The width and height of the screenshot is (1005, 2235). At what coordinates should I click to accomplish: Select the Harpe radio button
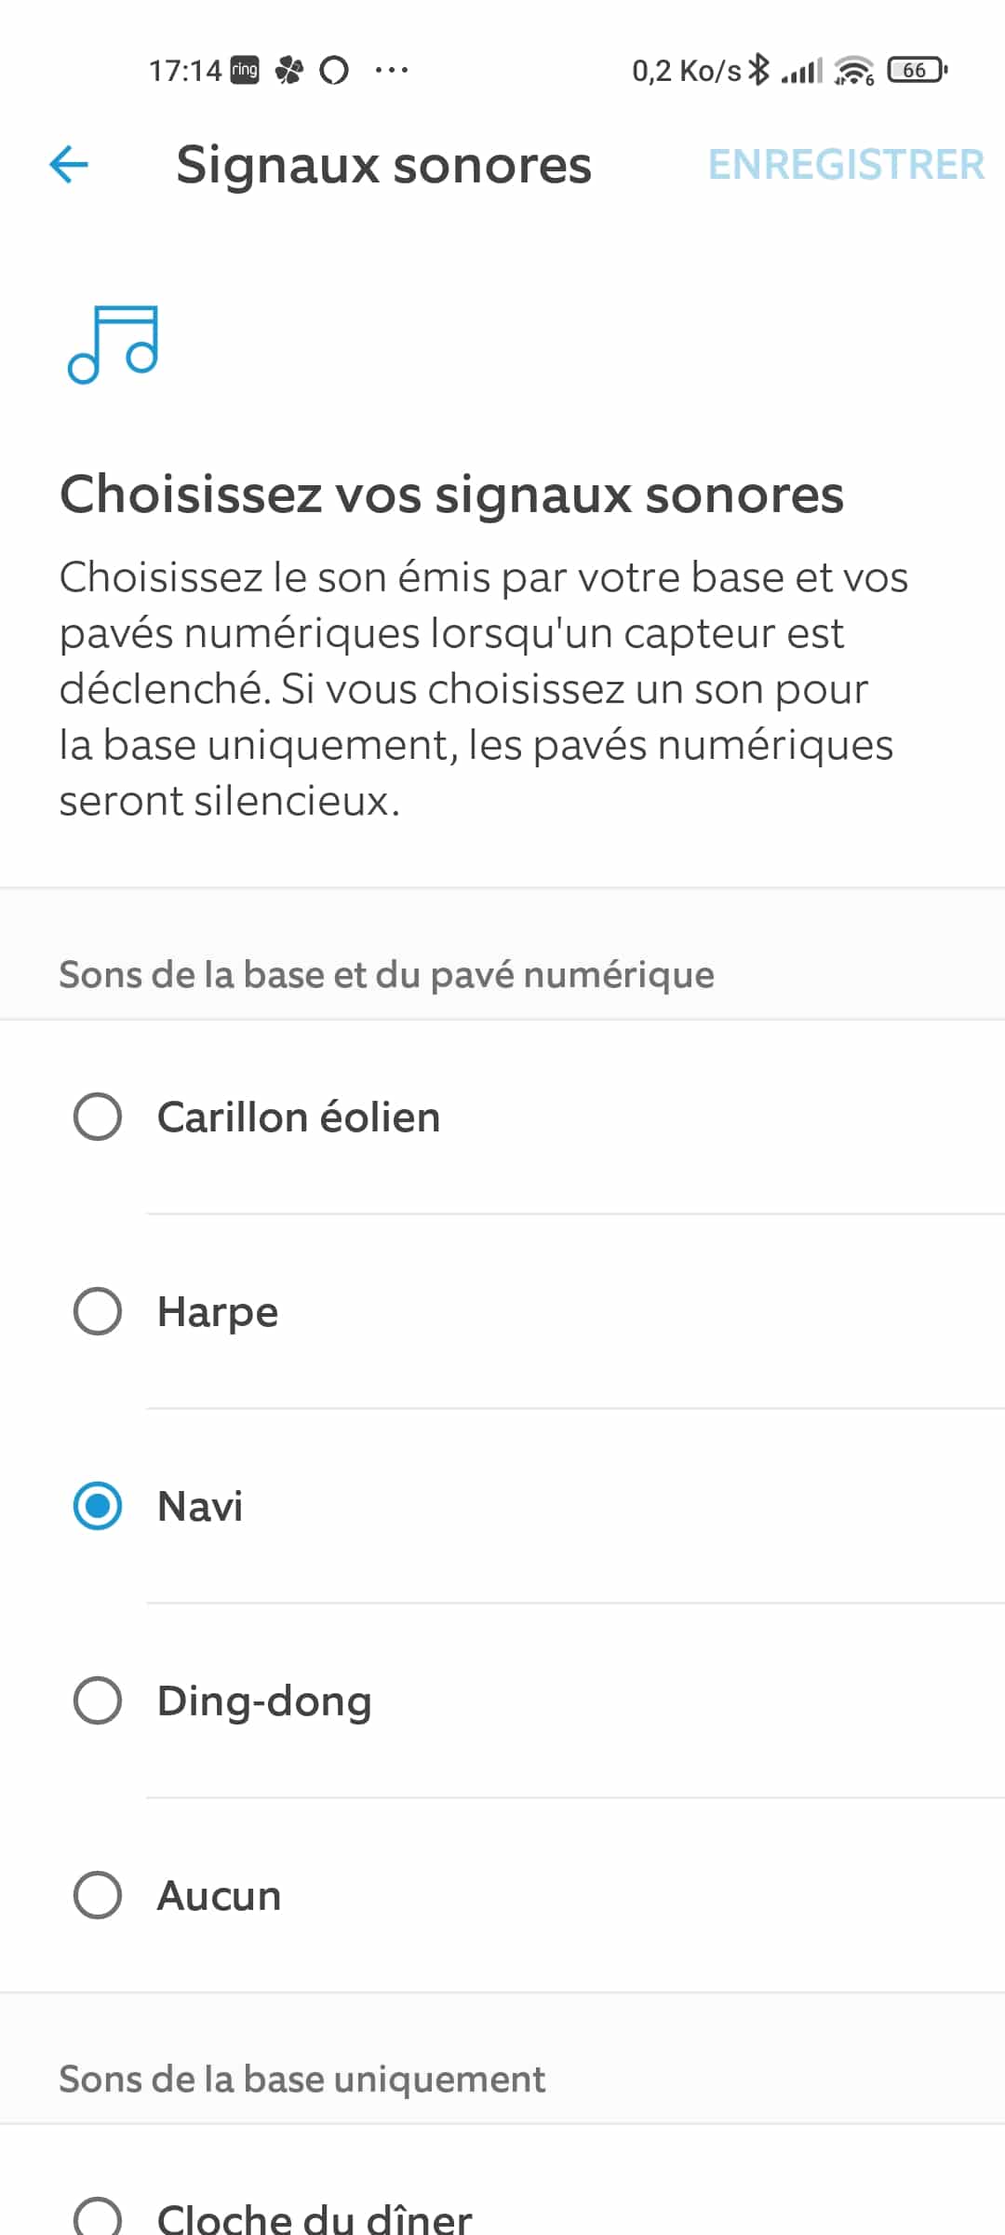point(98,1311)
